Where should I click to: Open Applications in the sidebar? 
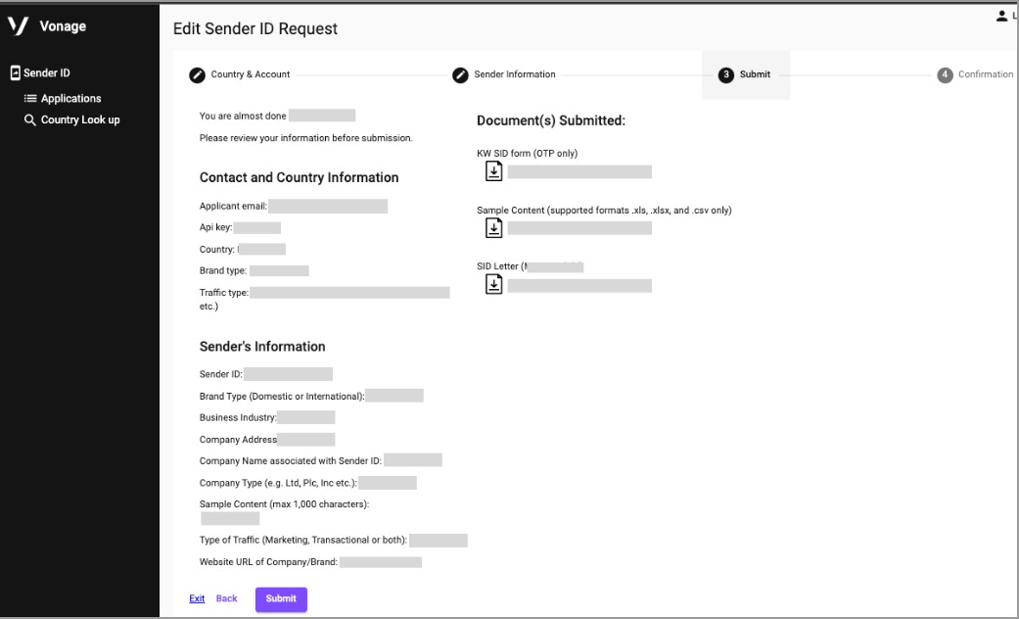(70, 99)
